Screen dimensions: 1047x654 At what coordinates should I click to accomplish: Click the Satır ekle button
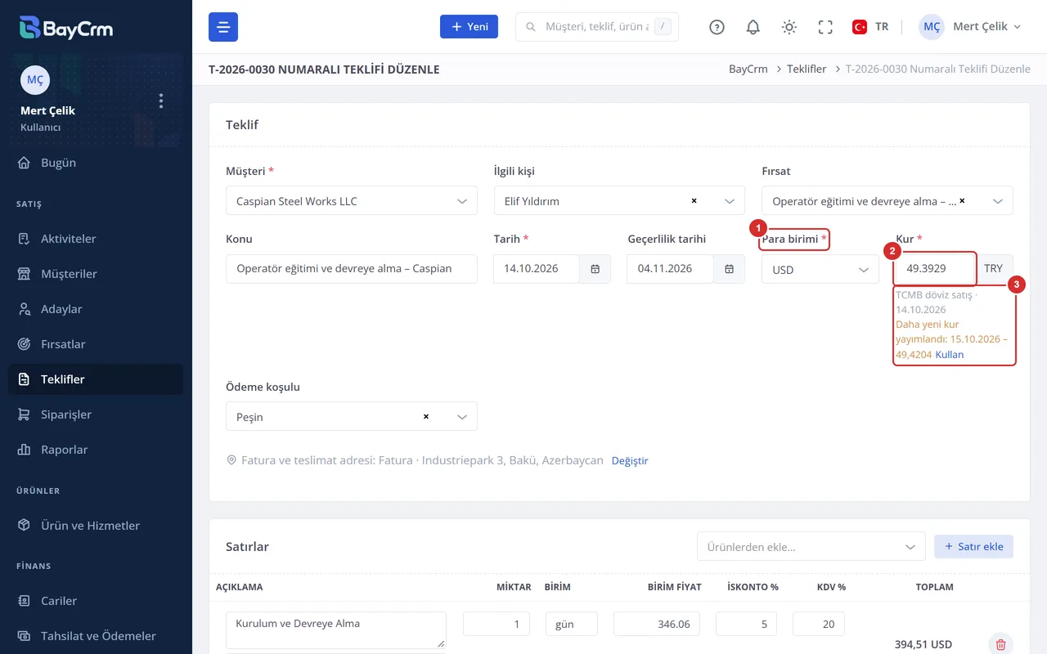[973, 546]
